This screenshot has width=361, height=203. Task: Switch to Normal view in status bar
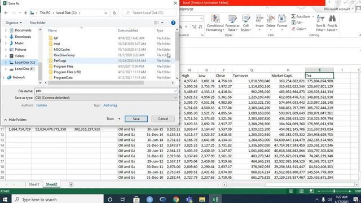[x=291, y=191]
